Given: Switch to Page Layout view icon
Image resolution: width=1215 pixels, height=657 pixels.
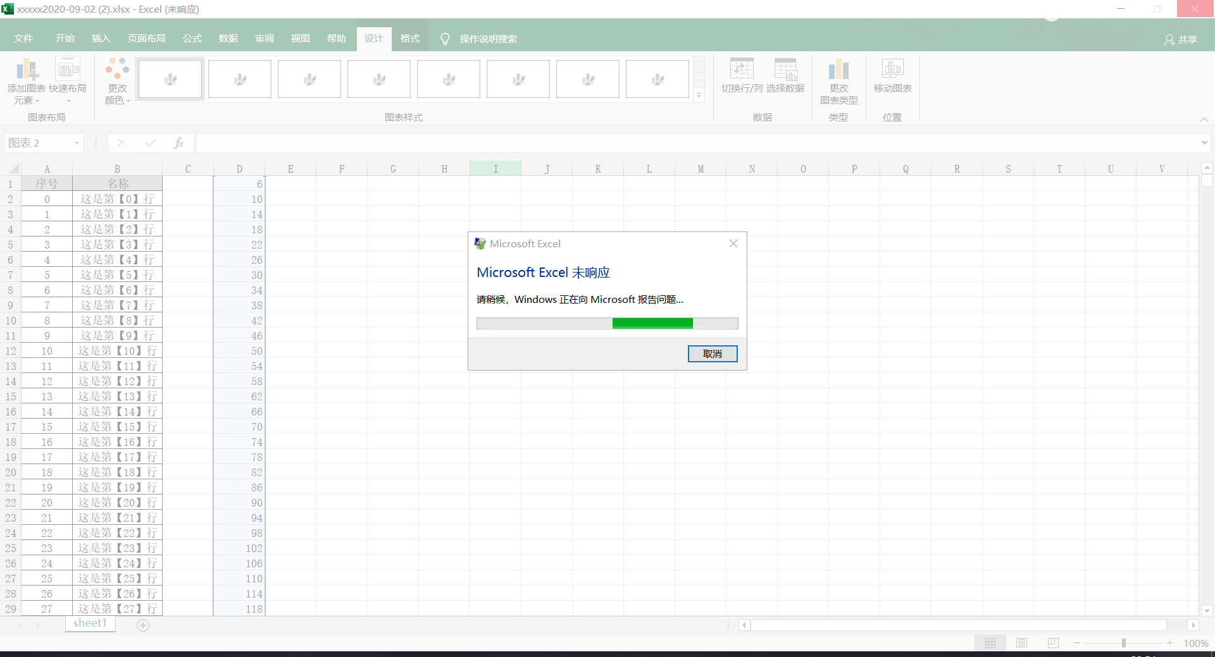Looking at the screenshot, I should click(x=1021, y=643).
